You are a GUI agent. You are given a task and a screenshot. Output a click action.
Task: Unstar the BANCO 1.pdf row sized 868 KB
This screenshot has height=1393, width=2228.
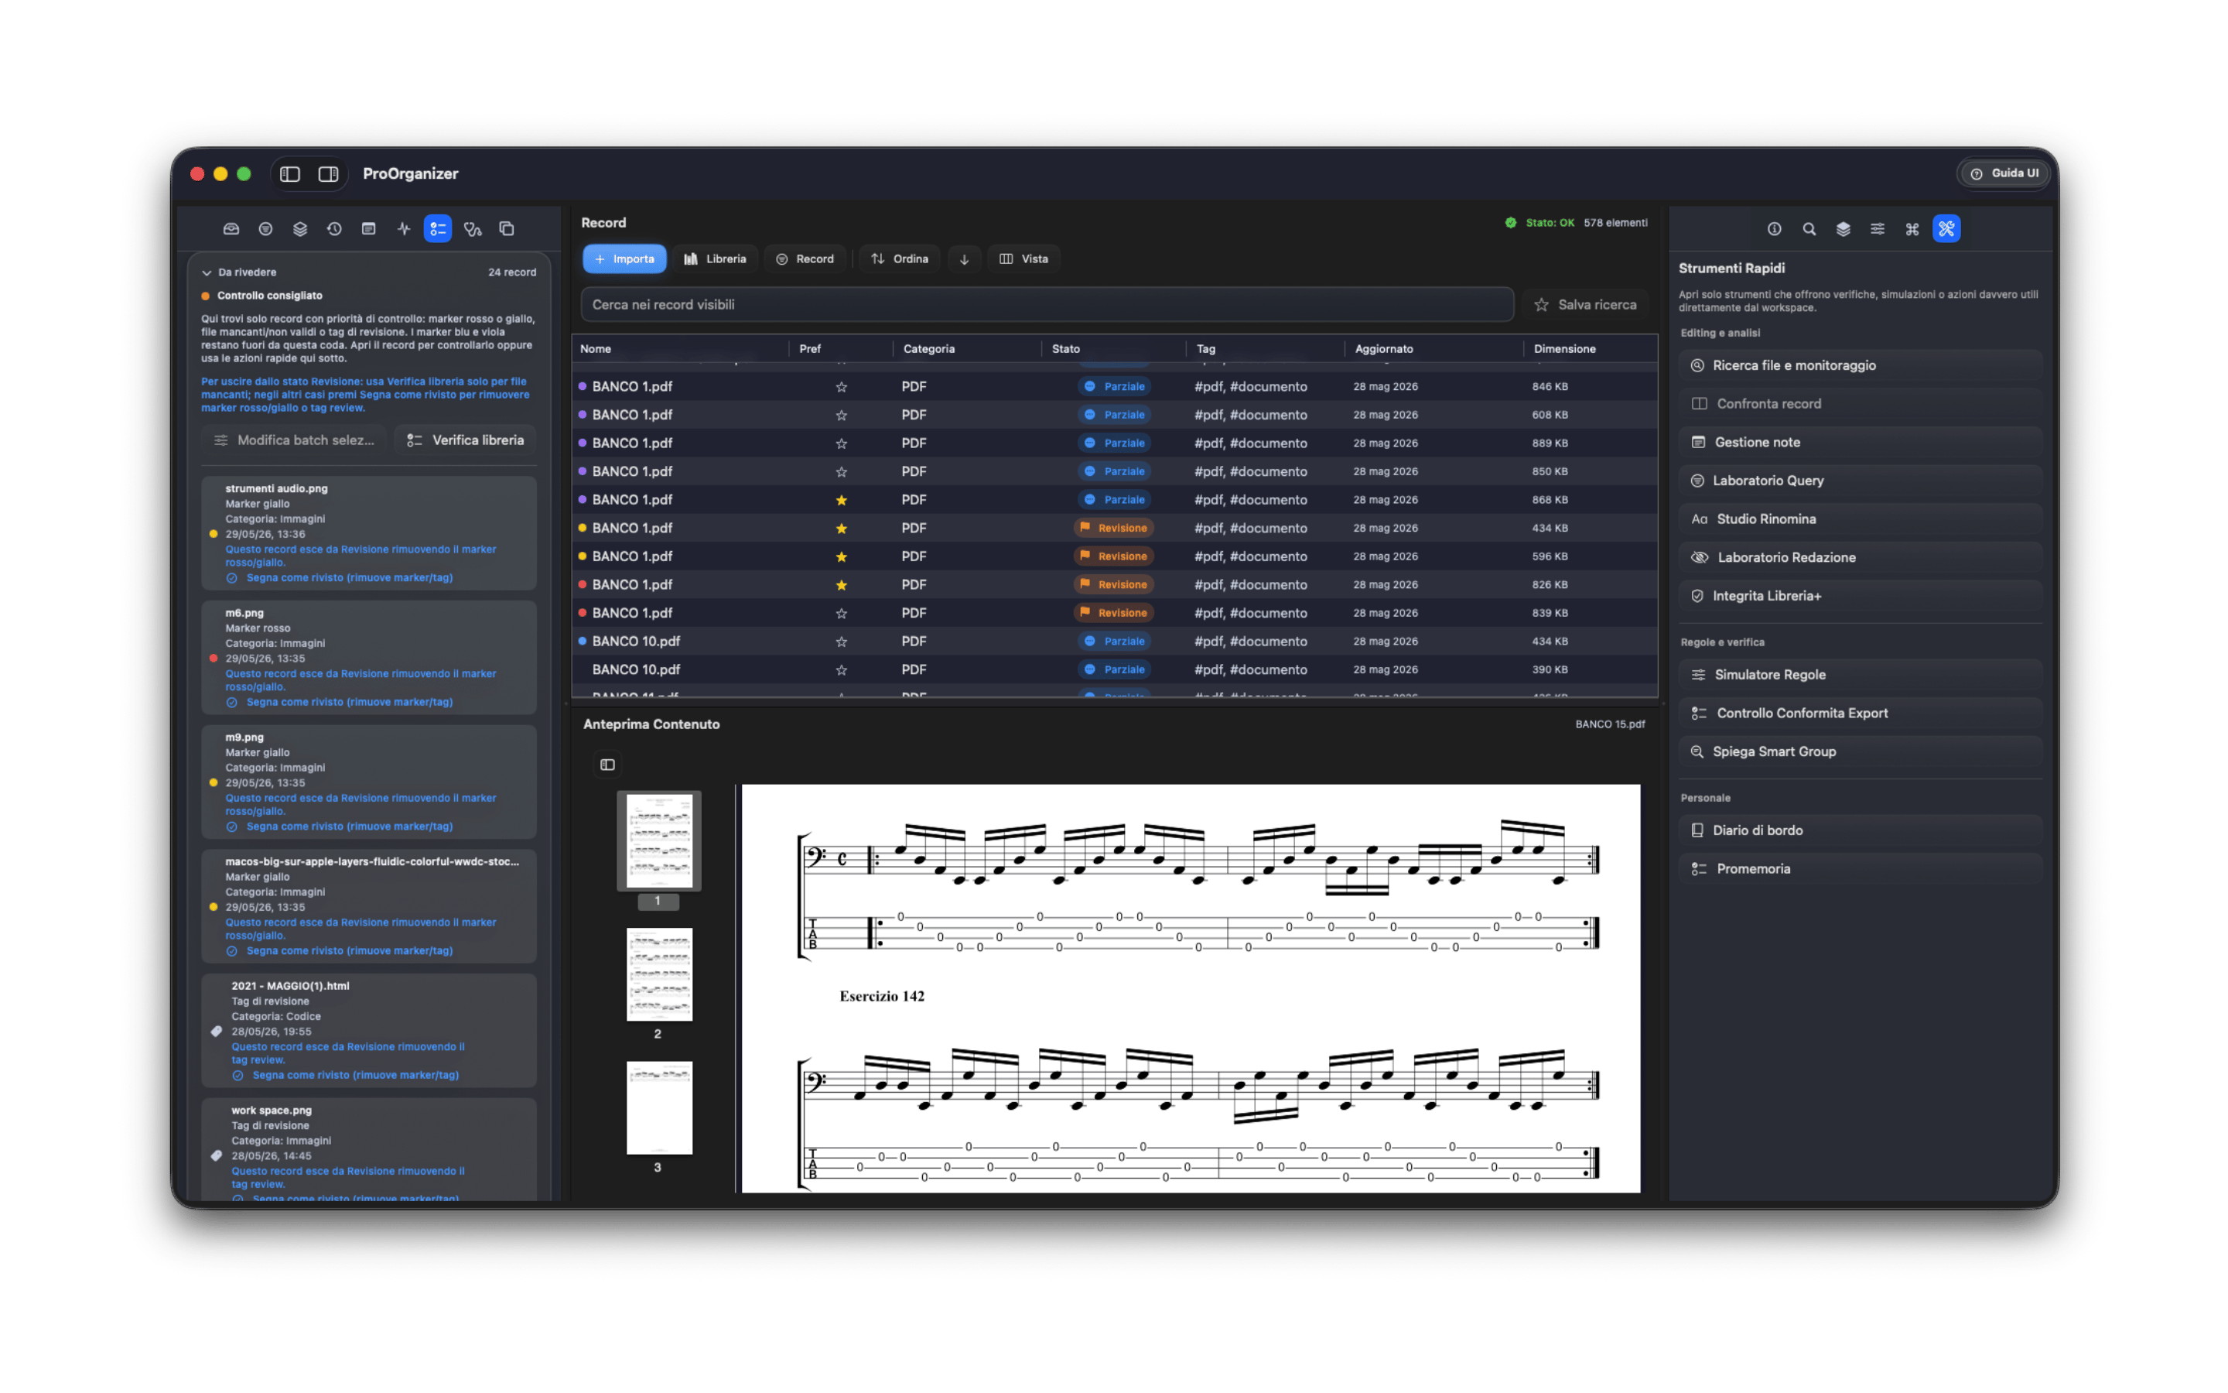coord(841,499)
